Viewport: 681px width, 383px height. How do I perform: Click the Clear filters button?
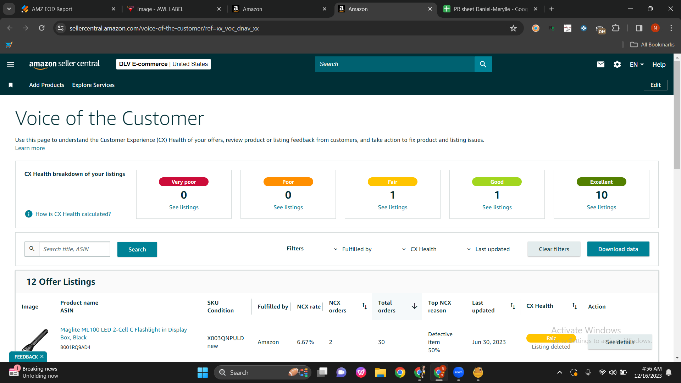point(554,249)
